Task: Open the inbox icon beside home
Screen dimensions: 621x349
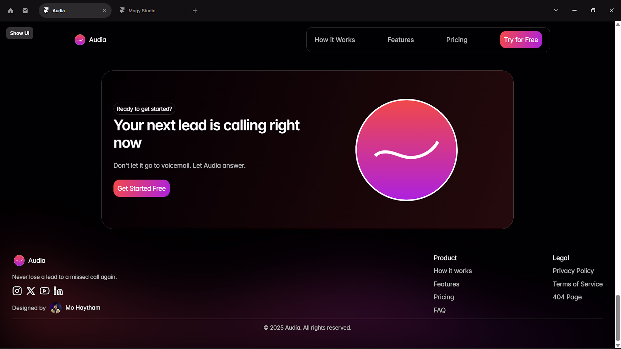Action: (x=25, y=10)
